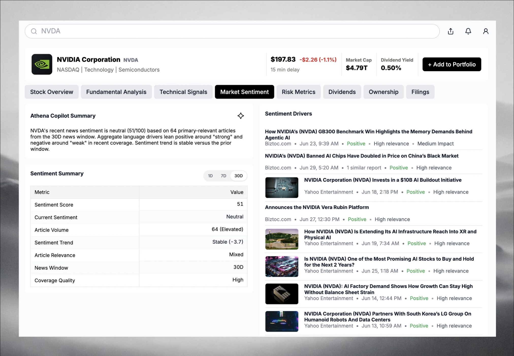Click the LG Group partnership thumbnail
Image resolution: width=514 pixels, height=356 pixels.
point(282,321)
